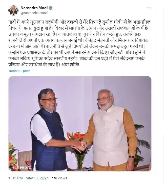Open the three-dot more options menu

[x=149, y=8]
